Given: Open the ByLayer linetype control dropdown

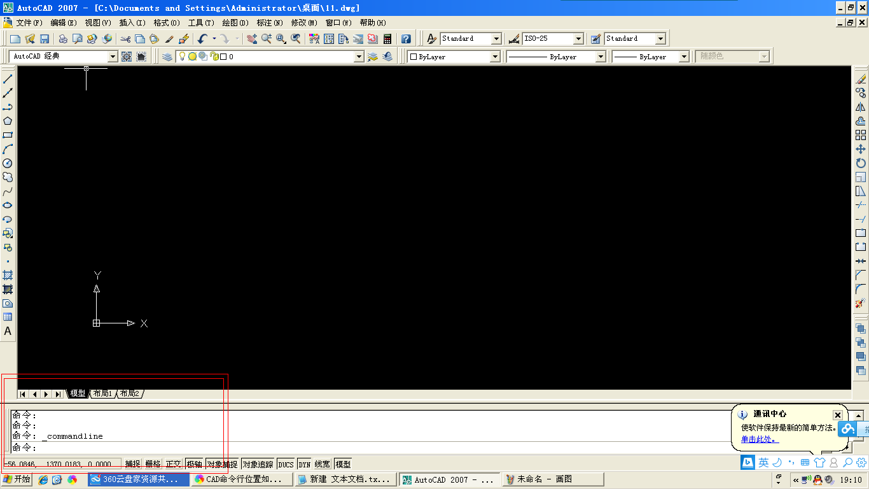Looking at the screenshot, I should (600, 57).
